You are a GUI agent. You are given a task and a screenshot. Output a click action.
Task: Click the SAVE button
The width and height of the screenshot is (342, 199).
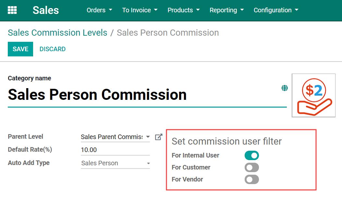pos(20,49)
